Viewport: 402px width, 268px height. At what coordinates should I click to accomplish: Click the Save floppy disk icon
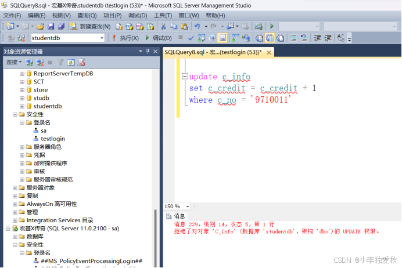click(x=51, y=26)
